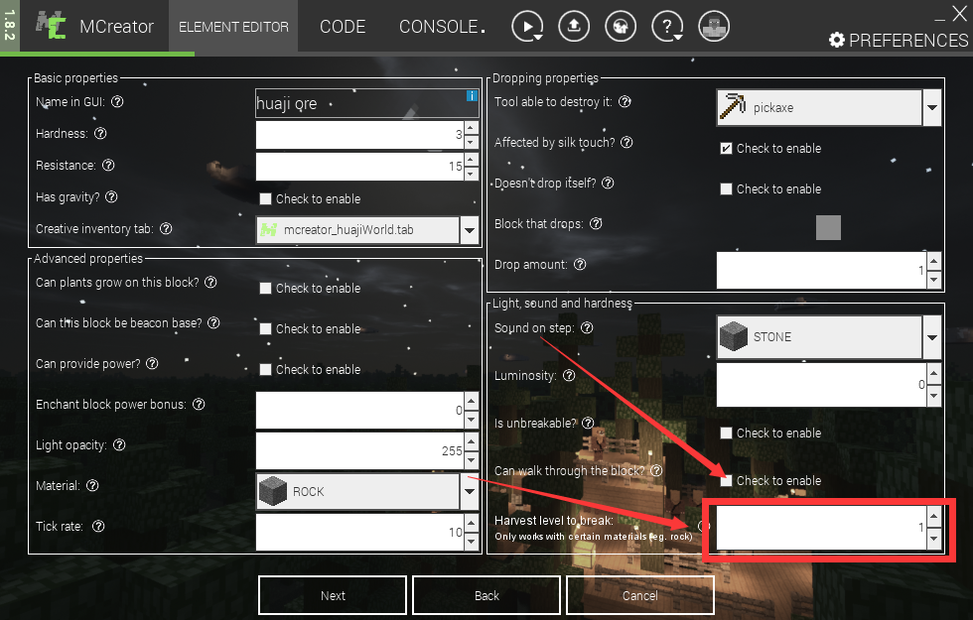Click the export upload icon
This screenshot has height=620, width=973.
pos(574,27)
